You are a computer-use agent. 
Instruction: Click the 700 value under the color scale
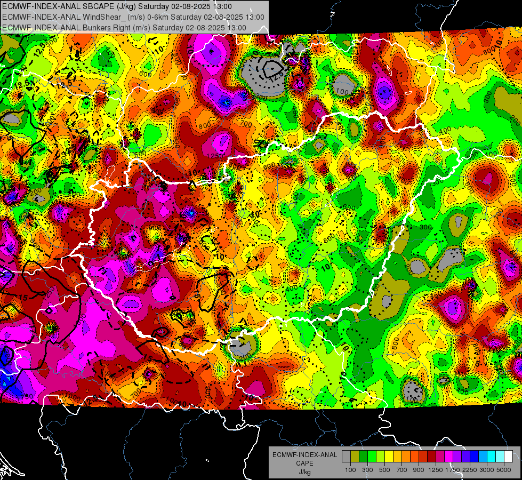[402, 470]
